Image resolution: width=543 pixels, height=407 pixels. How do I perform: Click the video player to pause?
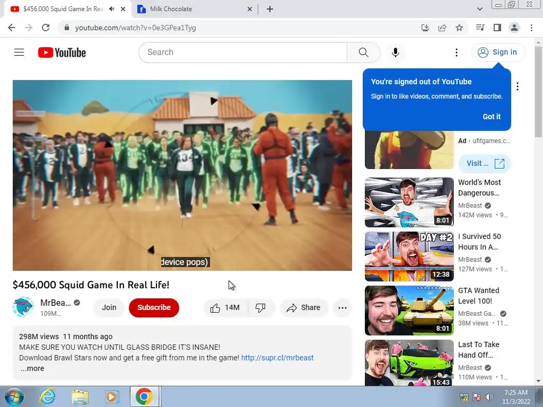tap(182, 175)
